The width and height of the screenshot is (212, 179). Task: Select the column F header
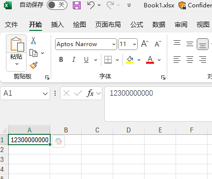coord(191,130)
